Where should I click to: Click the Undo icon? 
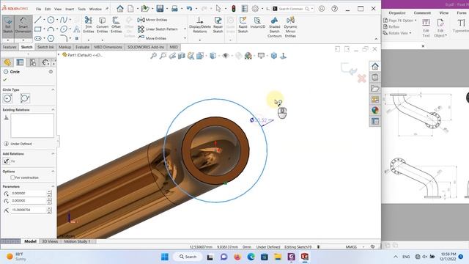point(189,9)
